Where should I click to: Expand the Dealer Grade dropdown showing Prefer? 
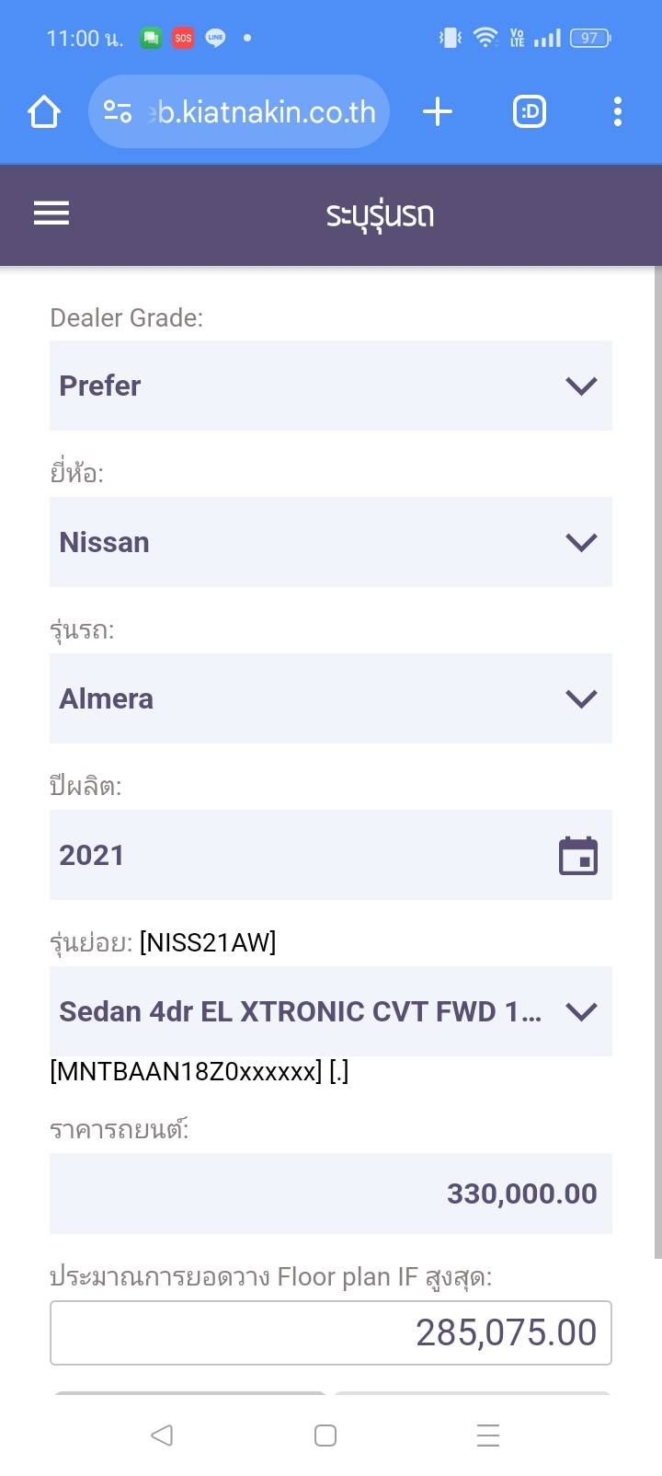click(330, 386)
